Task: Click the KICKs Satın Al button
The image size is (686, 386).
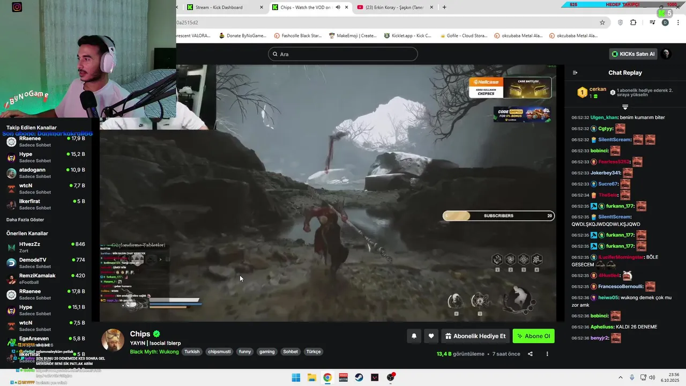Action: click(633, 54)
